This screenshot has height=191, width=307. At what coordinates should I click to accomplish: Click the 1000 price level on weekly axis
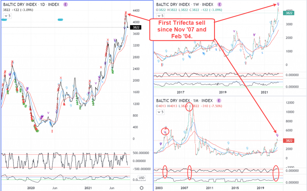(289, 51)
